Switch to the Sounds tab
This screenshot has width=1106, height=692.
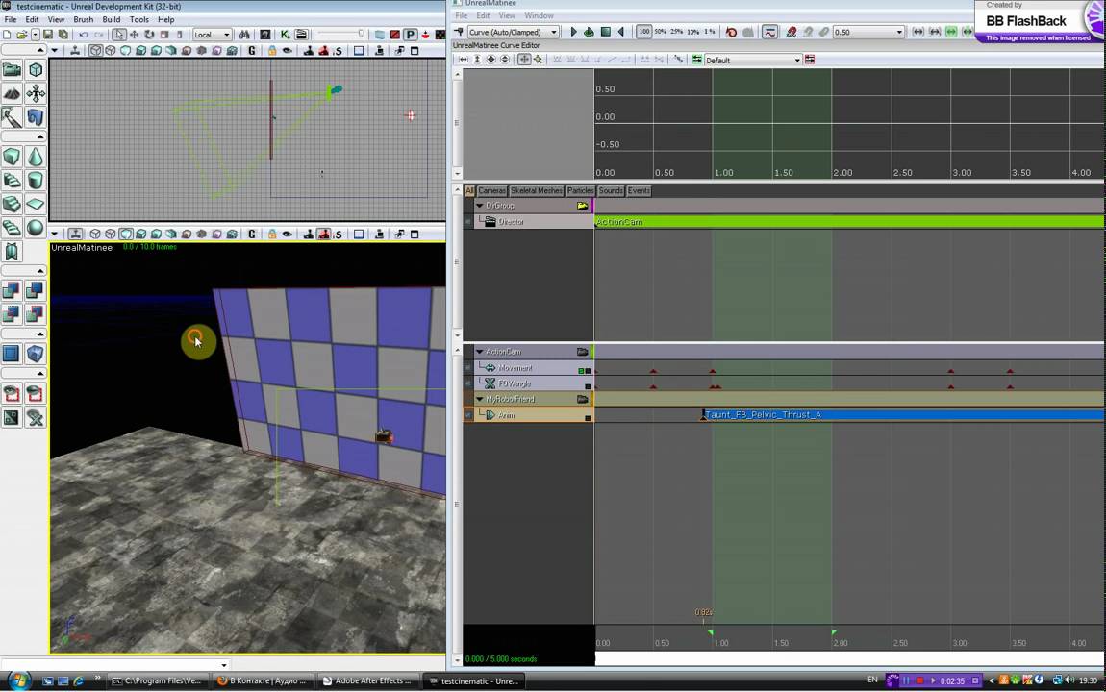coord(611,191)
